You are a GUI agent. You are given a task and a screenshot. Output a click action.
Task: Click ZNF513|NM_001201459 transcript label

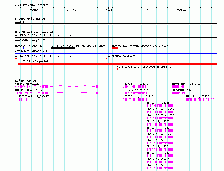point(186,84)
